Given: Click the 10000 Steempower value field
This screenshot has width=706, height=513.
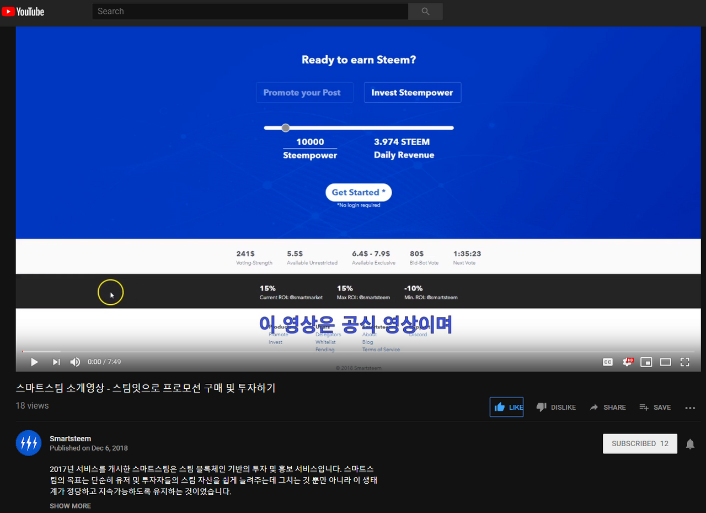Looking at the screenshot, I should click(x=310, y=142).
